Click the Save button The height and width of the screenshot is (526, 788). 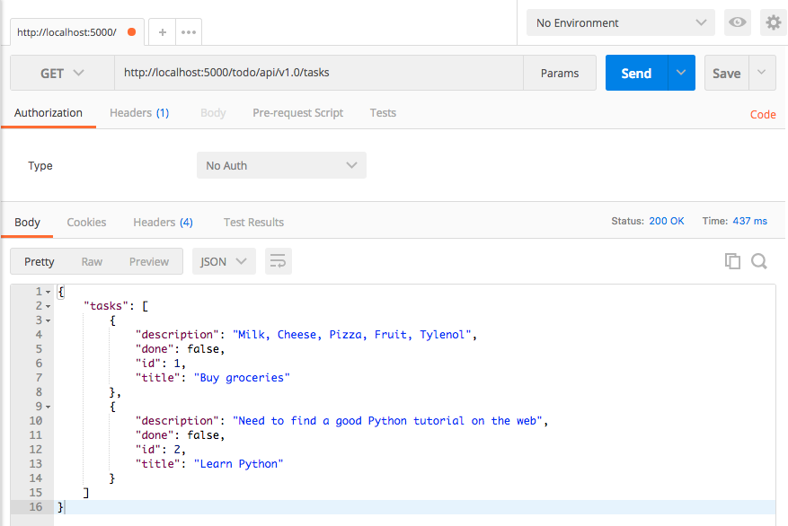[x=727, y=73]
